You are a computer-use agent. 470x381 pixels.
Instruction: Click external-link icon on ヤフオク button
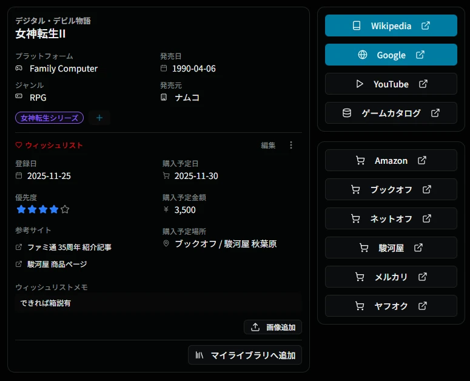422,306
